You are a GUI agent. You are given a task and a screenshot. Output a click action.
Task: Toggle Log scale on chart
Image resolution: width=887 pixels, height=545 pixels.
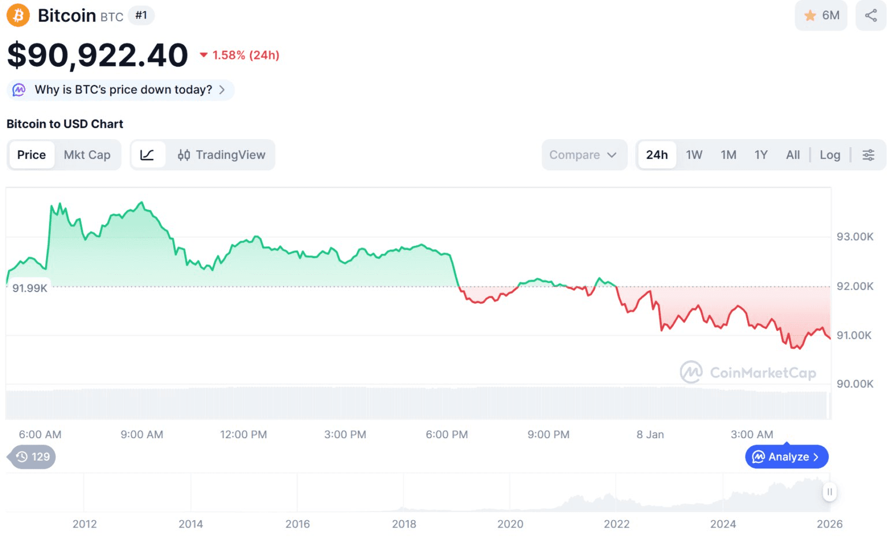pos(830,155)
